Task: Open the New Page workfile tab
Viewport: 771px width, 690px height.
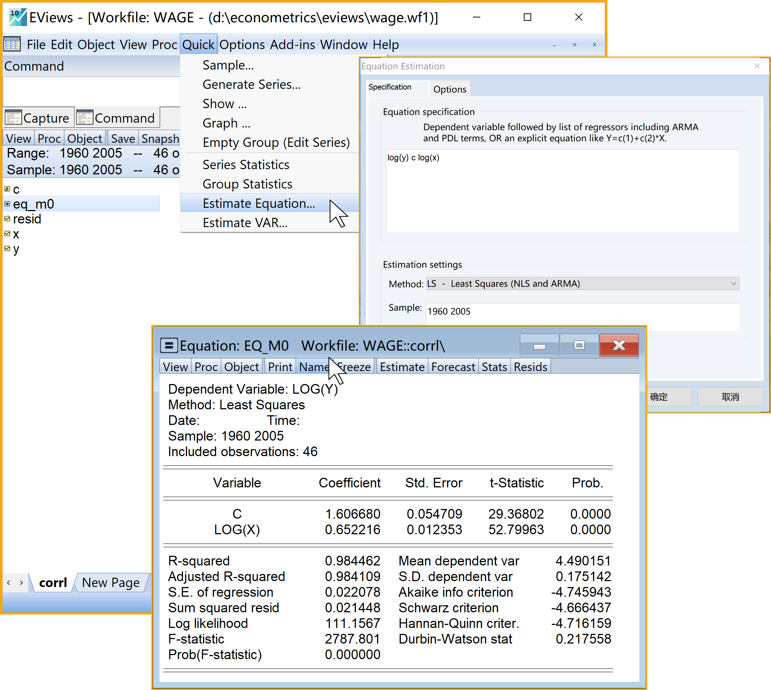Action: tap(111, 582)
